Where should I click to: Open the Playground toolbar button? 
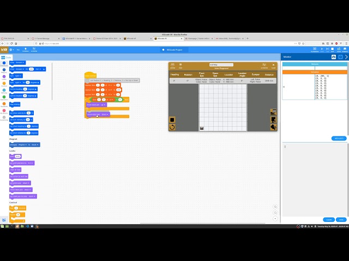tap(315, 49)
